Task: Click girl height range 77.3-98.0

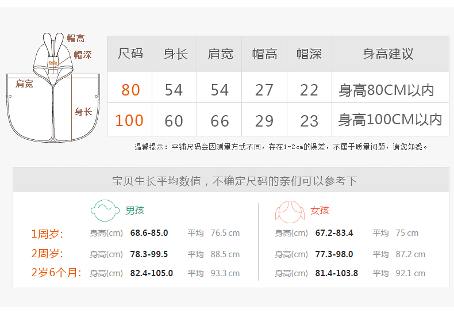Action: pyautogui.click(x=334, y=254)
